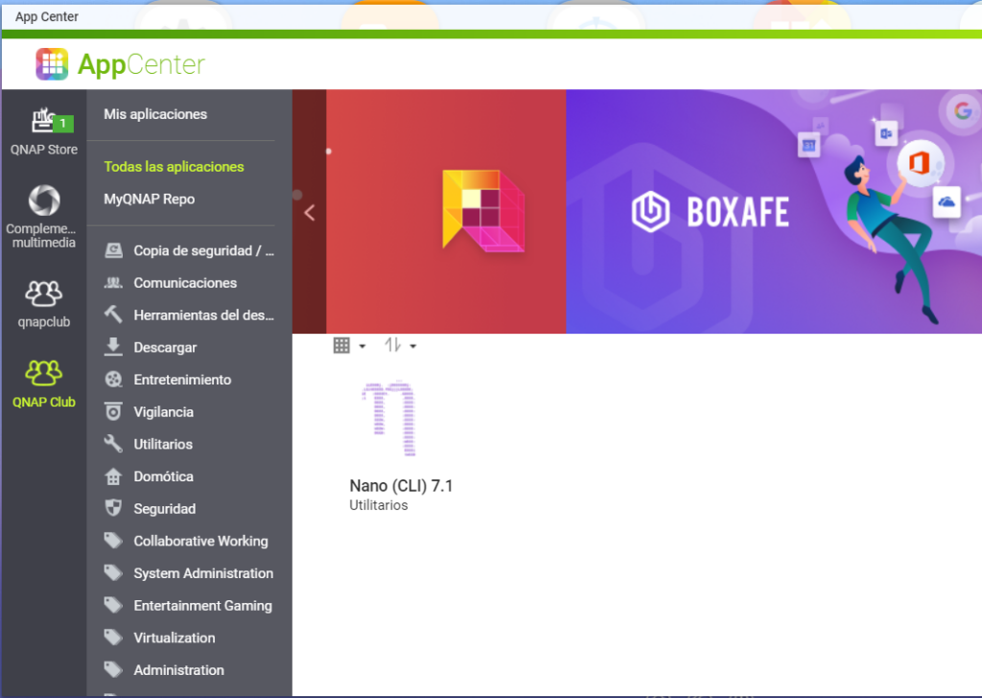Screen dimensions: 982x698
Task: Click the Domótica house icon
Action: (114, 477)
